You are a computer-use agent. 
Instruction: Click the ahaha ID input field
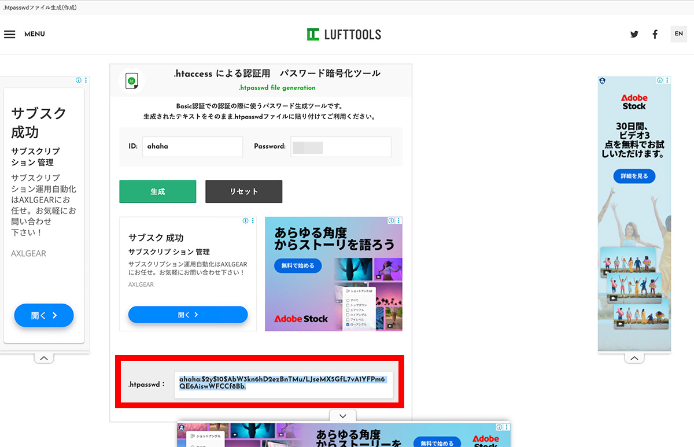tap(193, 147)
